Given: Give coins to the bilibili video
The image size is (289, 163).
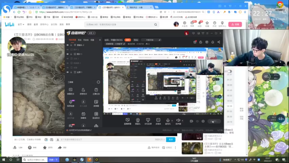Looking at the screenshot, I should click(30, 147).
